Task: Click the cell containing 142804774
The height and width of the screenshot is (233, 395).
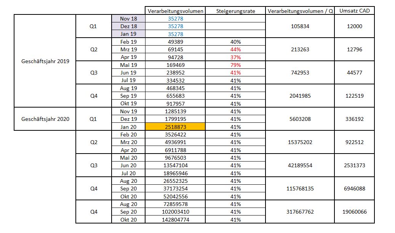Action: point(176,220)
